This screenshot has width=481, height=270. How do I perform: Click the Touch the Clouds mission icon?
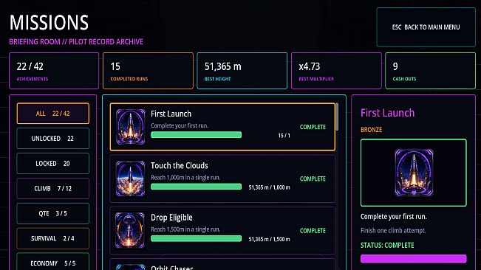(130, 179)
